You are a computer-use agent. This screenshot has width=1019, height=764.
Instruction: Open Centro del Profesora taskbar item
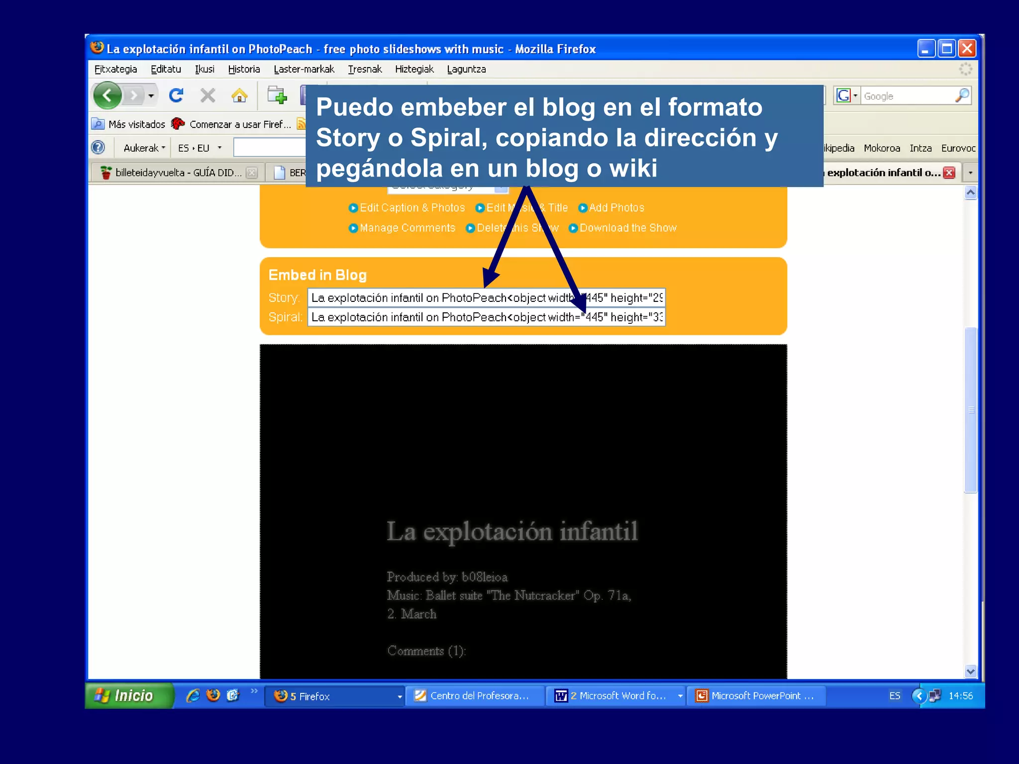(x=474, y=696)
